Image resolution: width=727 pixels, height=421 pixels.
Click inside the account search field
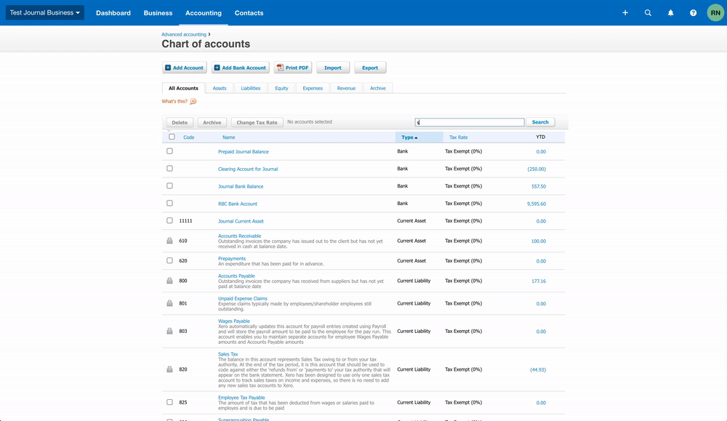tap(469, 121)
